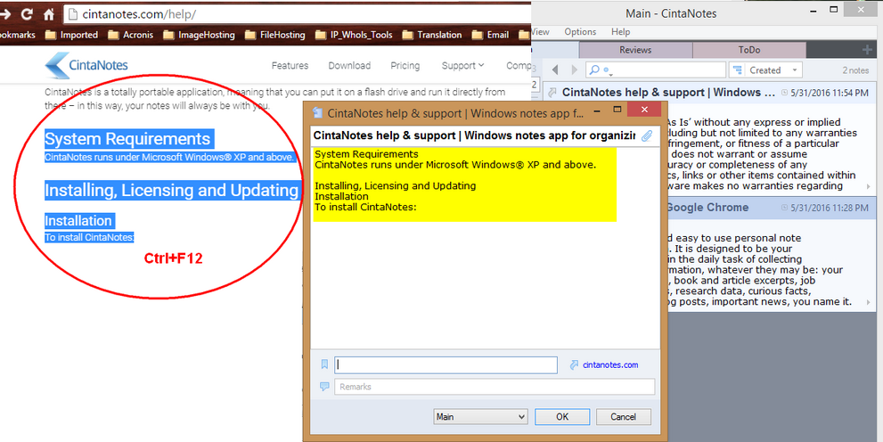This screenshot has width=883, height=442.
Task: Click the link icon of the CintaNotes help note
Action: 552,93
